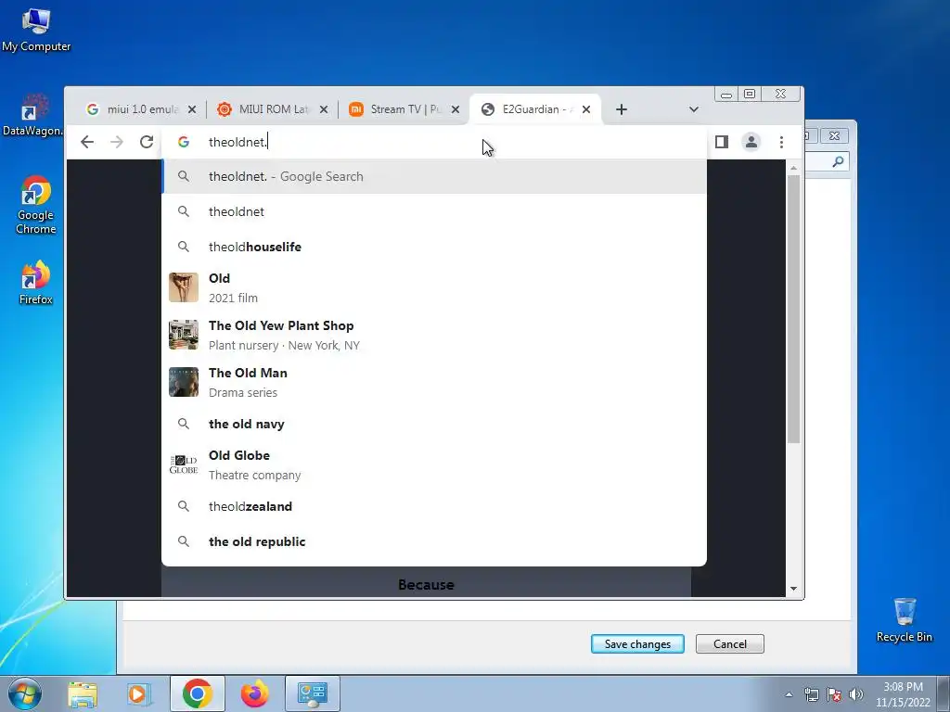Open My Computer desktop icon
The image size is (950, 712).
click(36, 29)
